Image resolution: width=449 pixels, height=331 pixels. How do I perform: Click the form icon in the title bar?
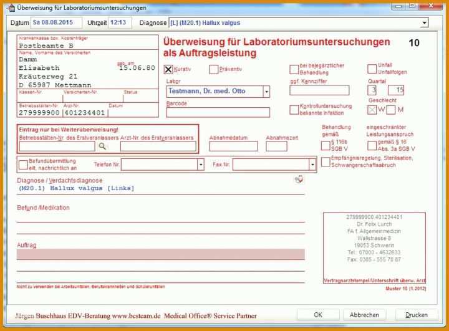11,7
